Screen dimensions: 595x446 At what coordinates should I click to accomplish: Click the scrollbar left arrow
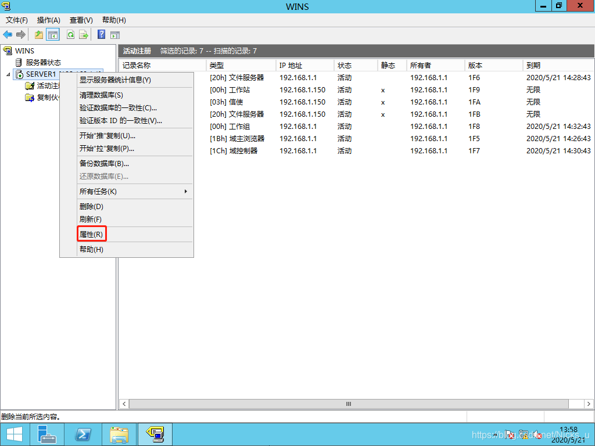click(124, 404)
